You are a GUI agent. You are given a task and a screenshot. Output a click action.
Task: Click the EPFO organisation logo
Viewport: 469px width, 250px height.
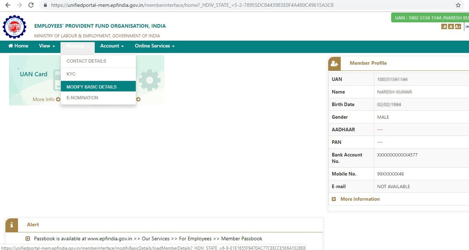click(14, 27)
